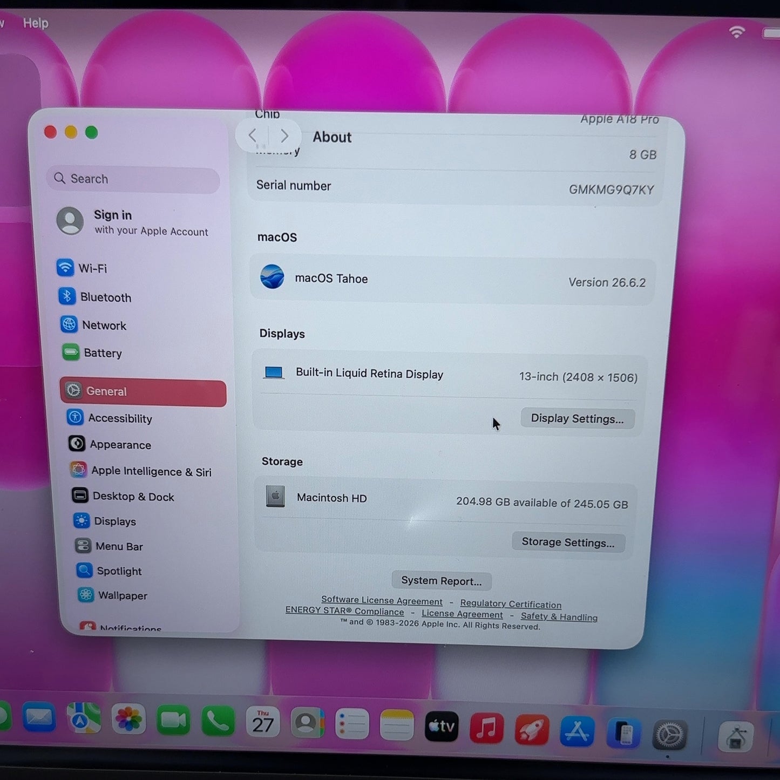Open Spotlight settings in sidebar
Viewport: 780px width, 780px height.
109,571
